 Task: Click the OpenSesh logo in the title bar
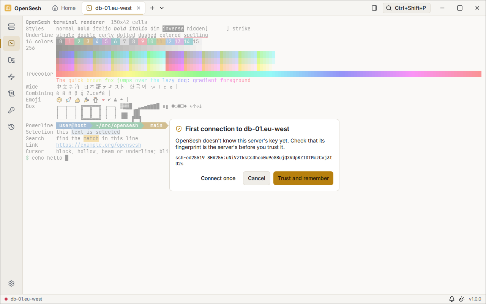click(x=8, y=8)
